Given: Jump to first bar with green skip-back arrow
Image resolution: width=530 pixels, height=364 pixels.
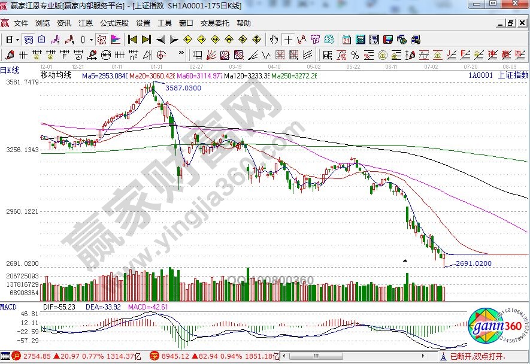Looking at the screenshot, I should click(132, 40).
